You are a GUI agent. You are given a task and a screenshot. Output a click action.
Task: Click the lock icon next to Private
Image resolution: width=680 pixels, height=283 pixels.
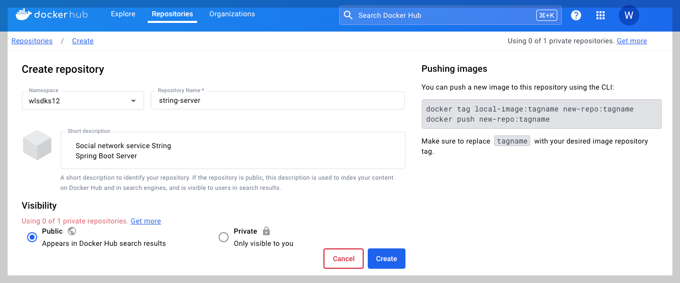(266, 231)
